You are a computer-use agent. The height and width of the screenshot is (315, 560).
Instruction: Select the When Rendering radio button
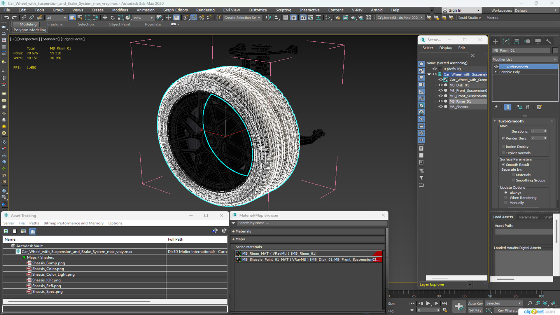(x=506, y=197)
